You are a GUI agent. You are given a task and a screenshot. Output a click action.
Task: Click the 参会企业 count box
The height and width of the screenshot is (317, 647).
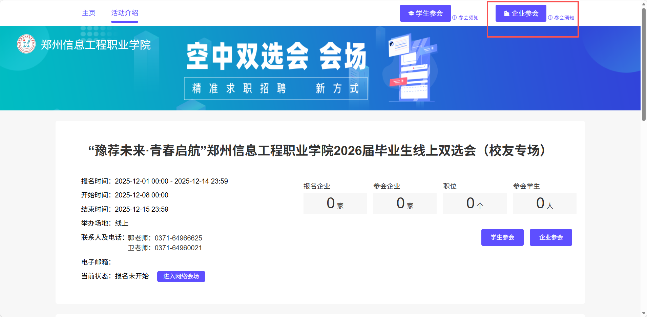[405, 203]
